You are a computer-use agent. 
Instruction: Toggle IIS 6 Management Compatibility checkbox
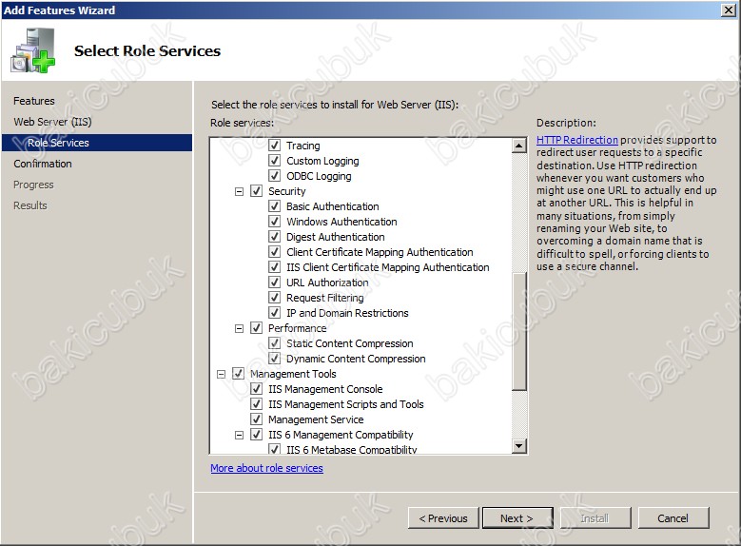tap(256, 435)
